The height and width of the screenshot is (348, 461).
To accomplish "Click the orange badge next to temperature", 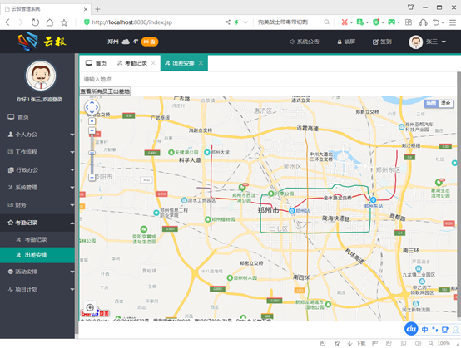I will point(150,42).
